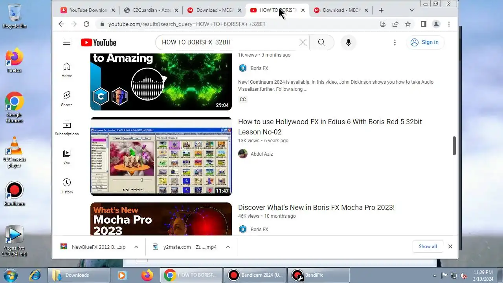Click Boris FX avatar under Mocha Pro video

[x=243, y=229]
